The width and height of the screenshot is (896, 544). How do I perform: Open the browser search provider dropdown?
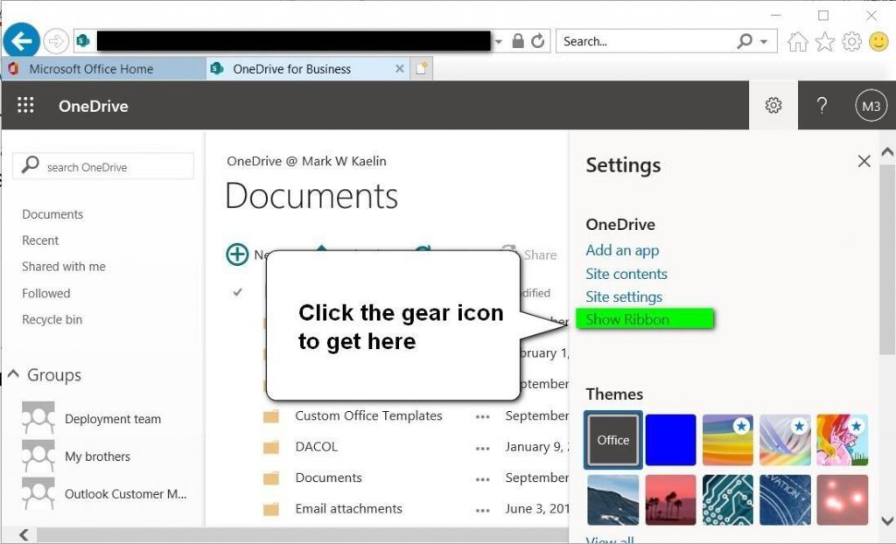pyautogui.click(x=764, y=41)
